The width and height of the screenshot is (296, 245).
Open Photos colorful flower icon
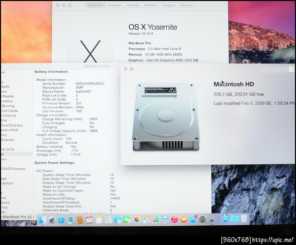(x=137, y=219)
